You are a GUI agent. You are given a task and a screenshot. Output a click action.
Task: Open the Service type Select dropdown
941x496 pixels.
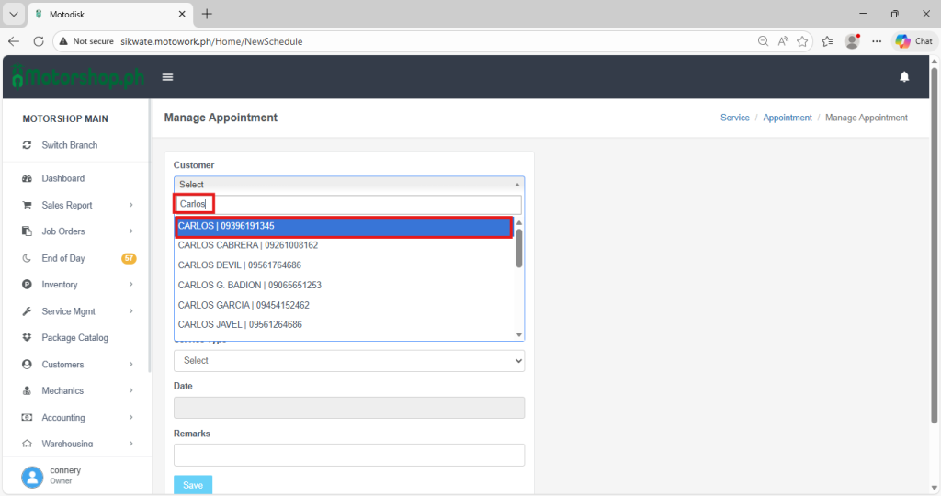(348, 361)
